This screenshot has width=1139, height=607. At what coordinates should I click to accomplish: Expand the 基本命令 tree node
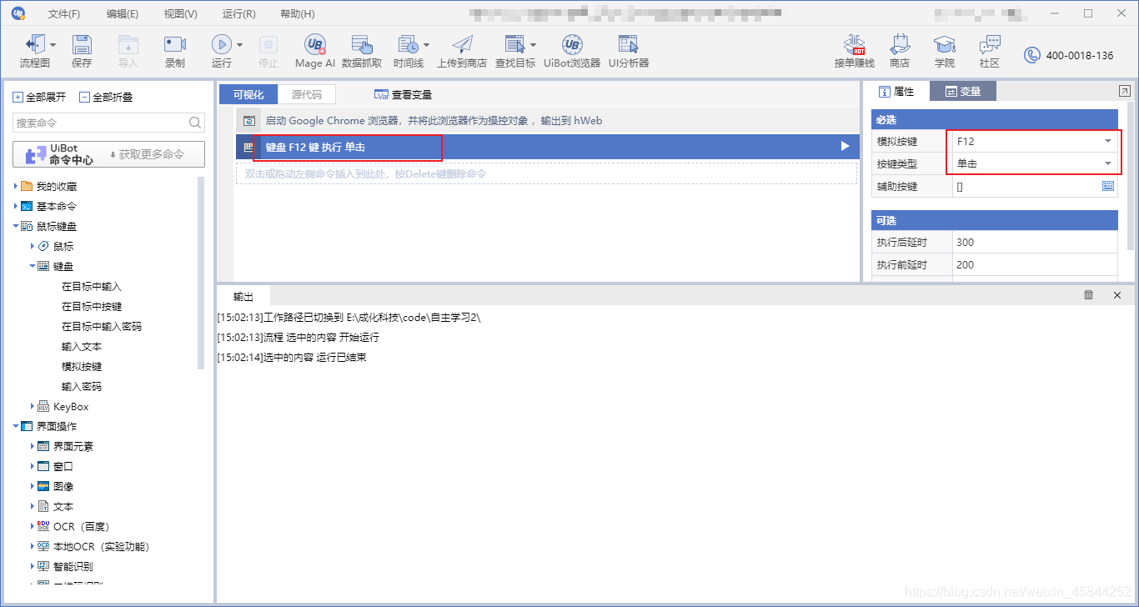click(x=16, y=206)
